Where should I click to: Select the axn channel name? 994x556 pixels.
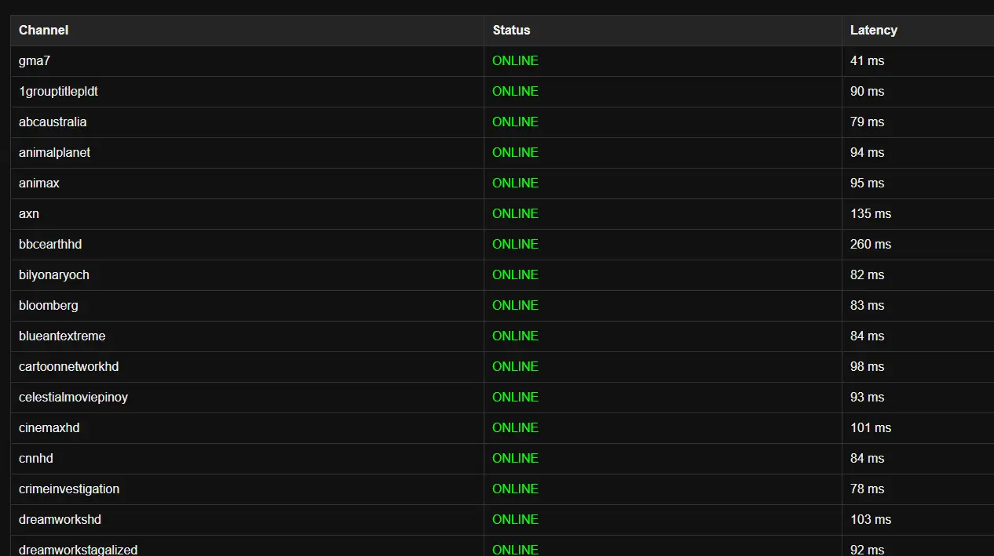pyautogui.click(x=29, y=213)
